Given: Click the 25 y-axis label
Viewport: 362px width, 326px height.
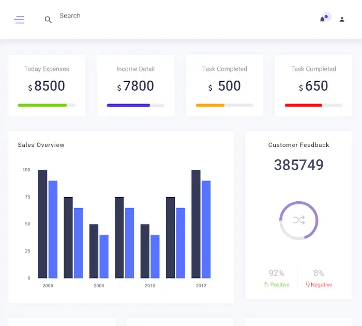Looking at the screenshot, I should coord(27,251).
